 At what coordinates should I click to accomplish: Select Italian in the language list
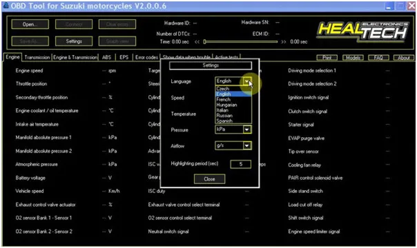click(x=233, y=110)
